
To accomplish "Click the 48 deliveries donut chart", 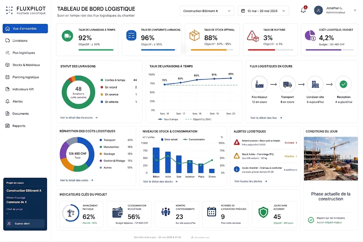I will (x=78, y=92).
